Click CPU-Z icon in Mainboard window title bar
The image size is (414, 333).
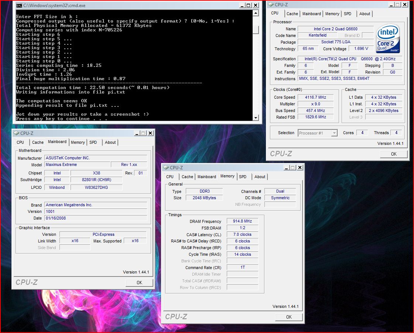[16, 133]
